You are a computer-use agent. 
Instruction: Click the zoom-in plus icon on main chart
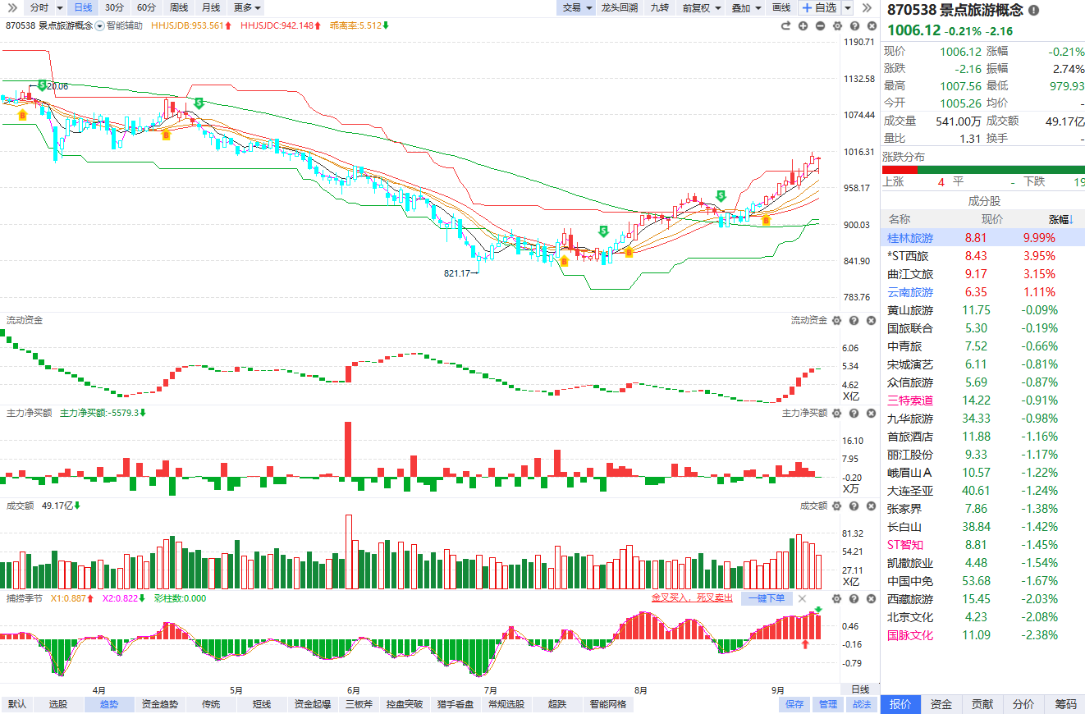pyautogui.click(x=803, y=25)
